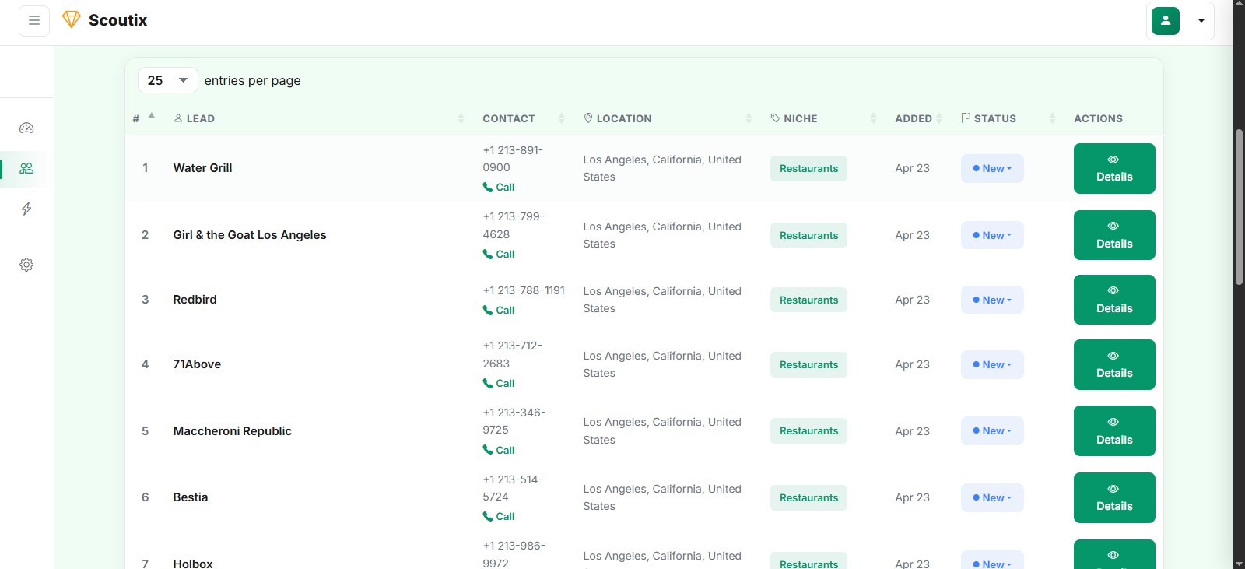
Task: Click phone number +1 213-788-1191
Action: (x=524, y=290)
